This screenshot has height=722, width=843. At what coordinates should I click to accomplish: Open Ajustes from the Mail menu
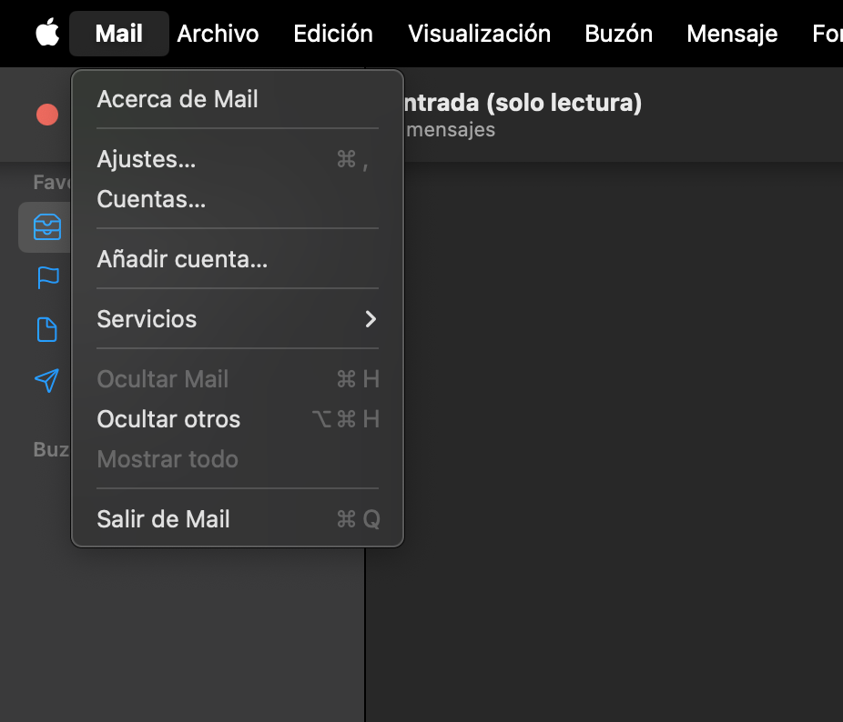(146, 158)
